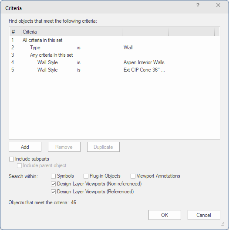Check the Symbols search option
229x230 pixels.
(x=53, y=176)
